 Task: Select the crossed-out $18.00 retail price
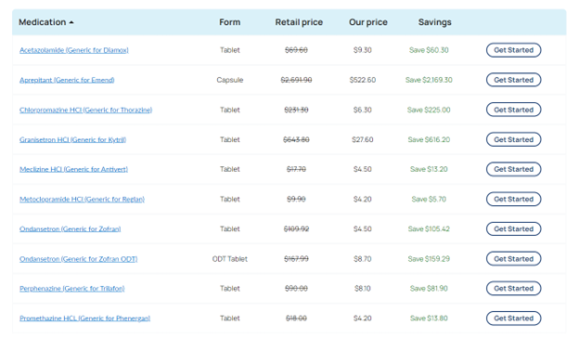click(296, 318)
